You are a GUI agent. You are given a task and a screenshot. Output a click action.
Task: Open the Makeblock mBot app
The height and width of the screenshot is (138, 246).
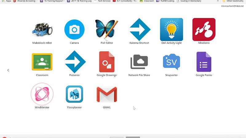tap(42, 29)
